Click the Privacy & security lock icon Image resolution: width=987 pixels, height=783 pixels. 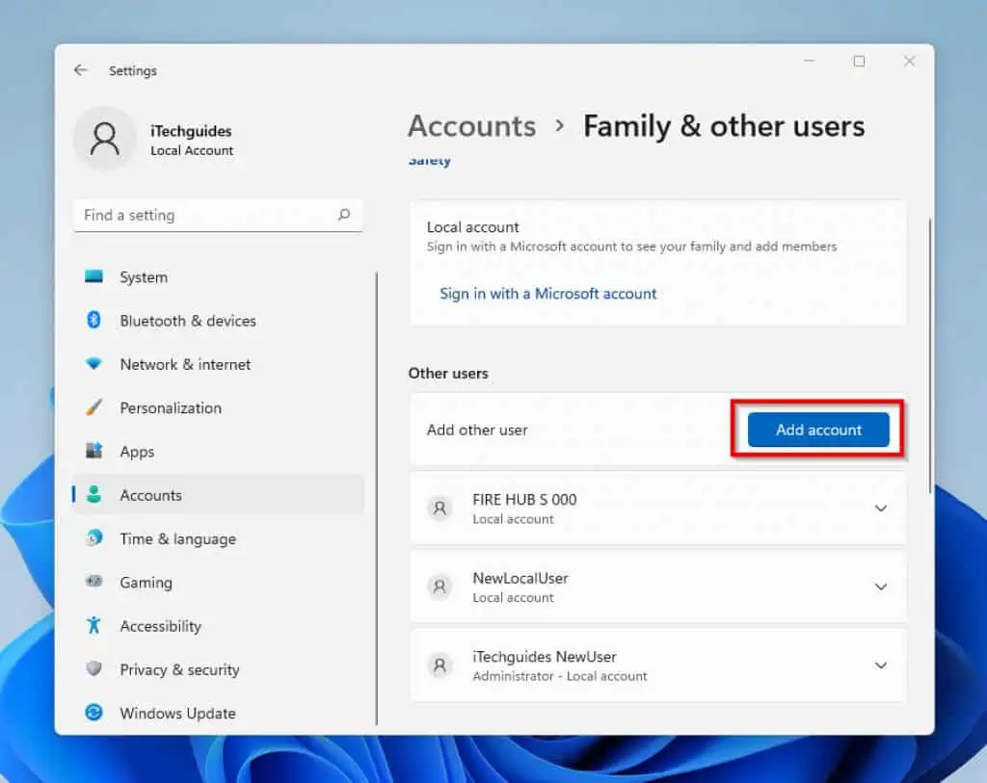[x=93, y=669]
